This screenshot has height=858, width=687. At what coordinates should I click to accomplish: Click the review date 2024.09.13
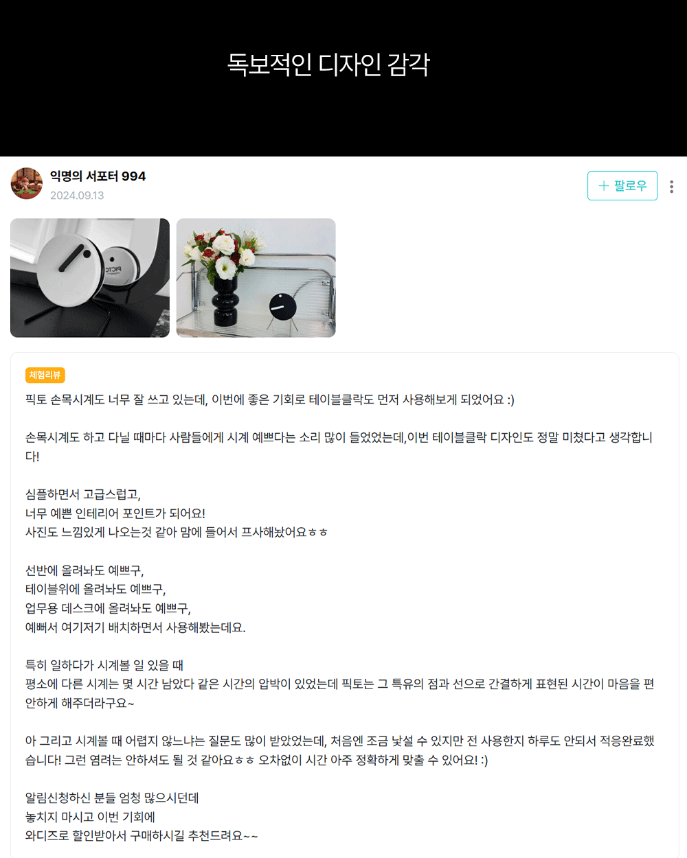(77, 196)
